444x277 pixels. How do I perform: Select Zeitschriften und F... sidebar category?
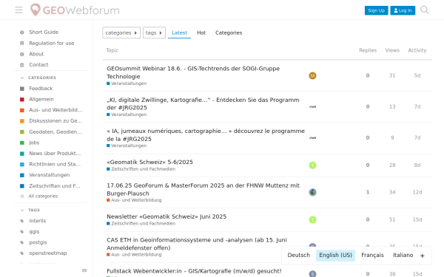55,185
